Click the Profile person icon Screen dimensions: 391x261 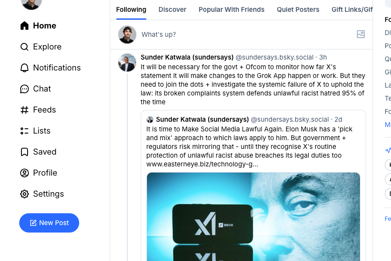click(24, 173)
